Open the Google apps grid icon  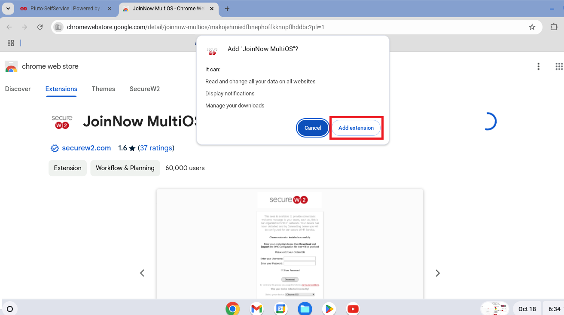(x=558, y=67)
